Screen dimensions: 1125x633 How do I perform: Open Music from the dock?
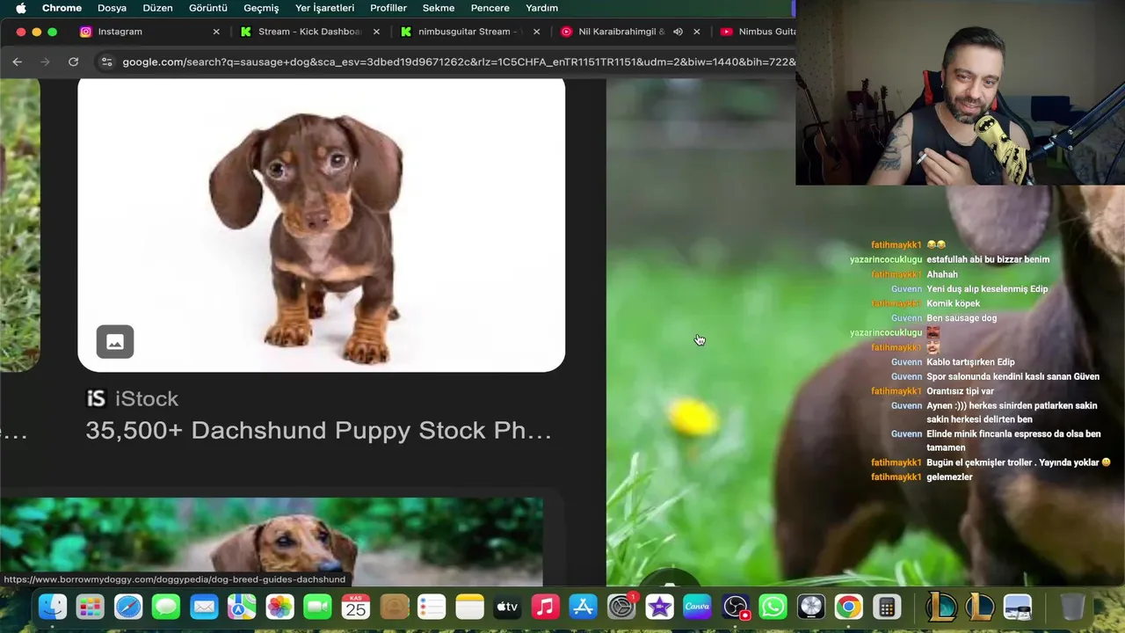click(x=545, y=607)
